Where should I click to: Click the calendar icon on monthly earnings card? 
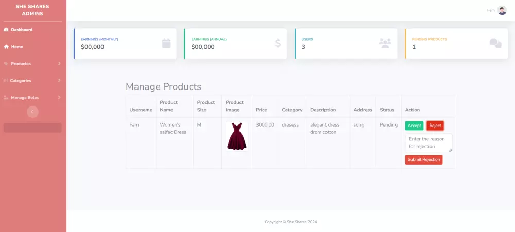(x=166, y=43)
